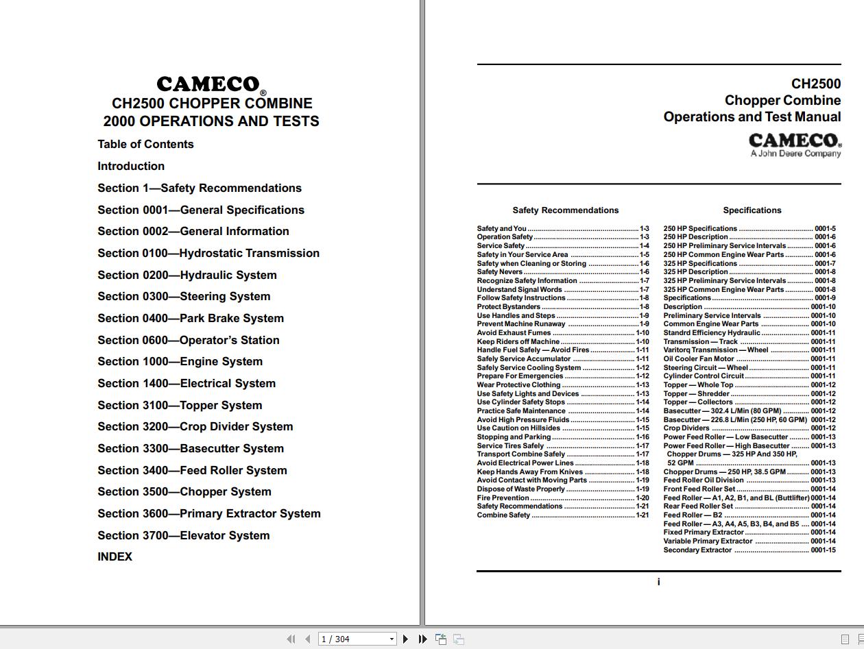This screenshot has height=649, width=864.
Task: Open Section 0200—Hydraulic System
Action: [187, 275]
